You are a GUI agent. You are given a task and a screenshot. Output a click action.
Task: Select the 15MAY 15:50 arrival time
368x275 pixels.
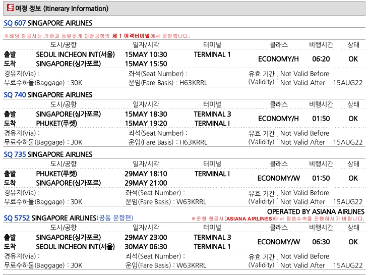[146, 64]
